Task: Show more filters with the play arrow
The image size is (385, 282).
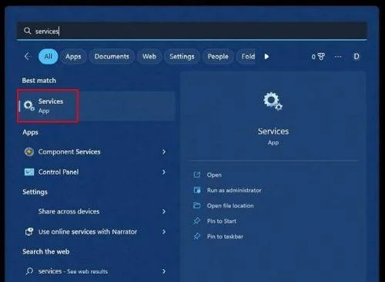Action: tap(266, 56)
